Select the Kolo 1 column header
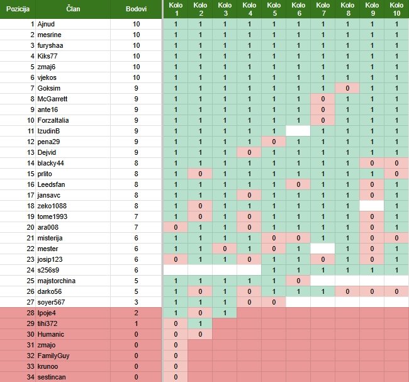 tap(176, 9)
